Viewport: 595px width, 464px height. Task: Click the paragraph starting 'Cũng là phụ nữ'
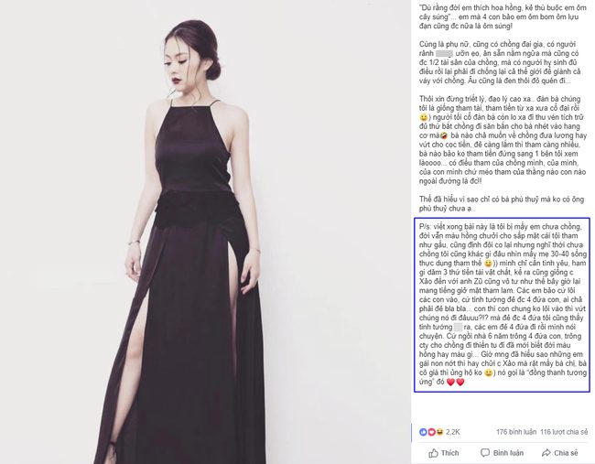pyautogui.click(x=502, y=62)
